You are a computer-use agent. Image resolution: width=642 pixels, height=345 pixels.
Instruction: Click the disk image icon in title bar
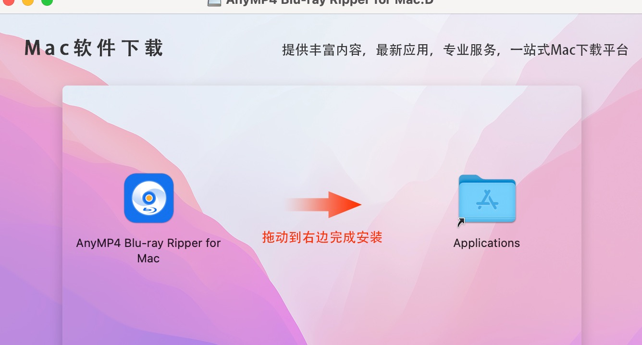pos(214,2)
